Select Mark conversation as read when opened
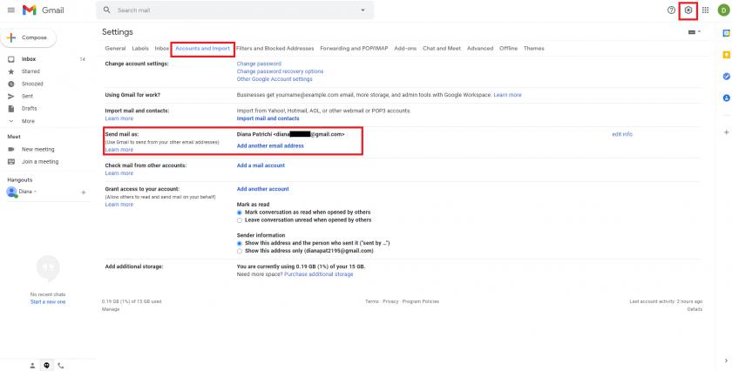Image resolution: width=732 pixels, height=371 pixels. [x=240, y=212]
